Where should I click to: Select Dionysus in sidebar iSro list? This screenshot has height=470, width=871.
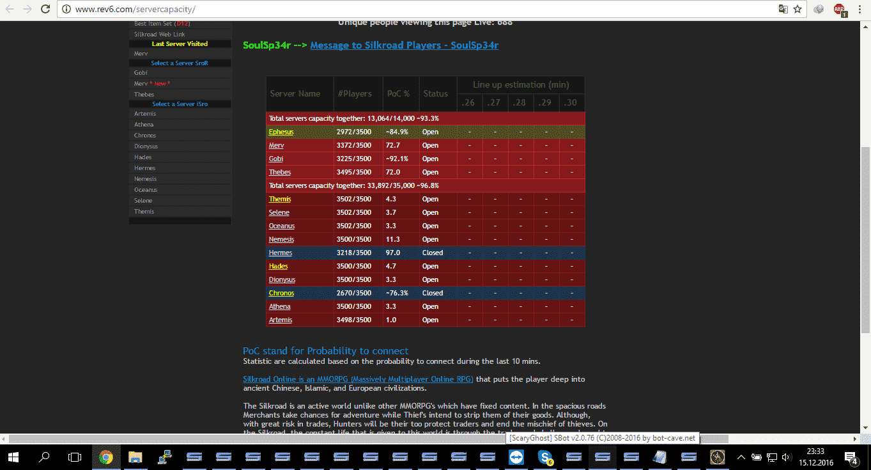click(x=180, y=146)
